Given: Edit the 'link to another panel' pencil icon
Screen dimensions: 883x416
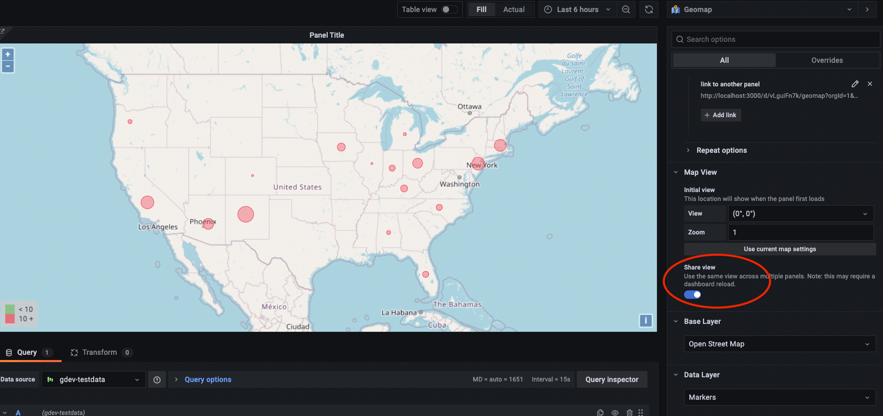Looking at the screenshot, I should click(855, 84).
